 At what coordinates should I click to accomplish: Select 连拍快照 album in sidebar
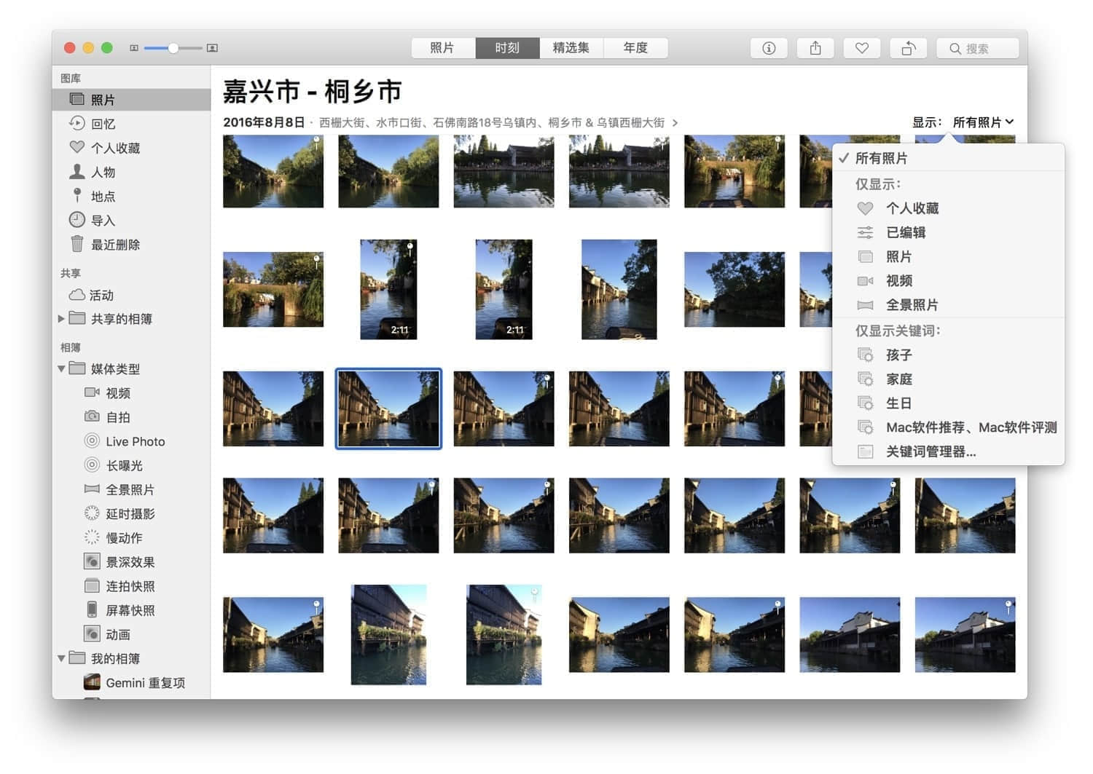click(x=131, y=586)
